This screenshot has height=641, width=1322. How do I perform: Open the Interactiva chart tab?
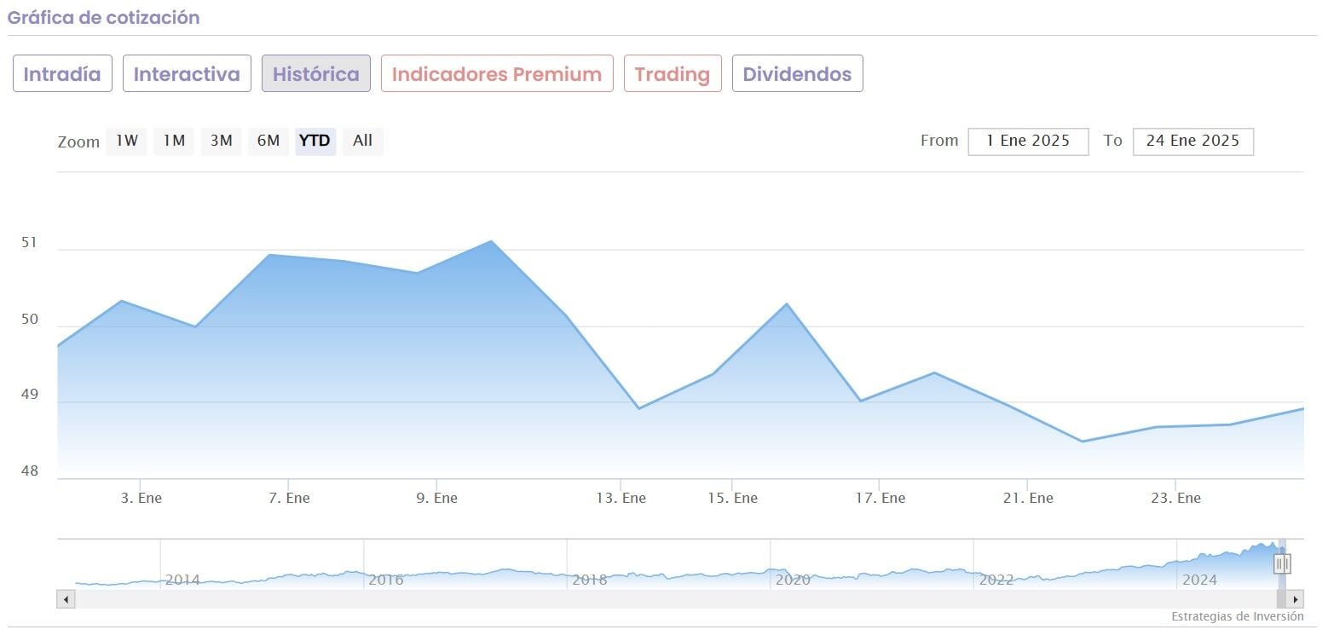(187, 74)
